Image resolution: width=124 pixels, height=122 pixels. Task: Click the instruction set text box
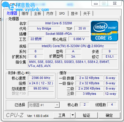click(x=73, y=64)
